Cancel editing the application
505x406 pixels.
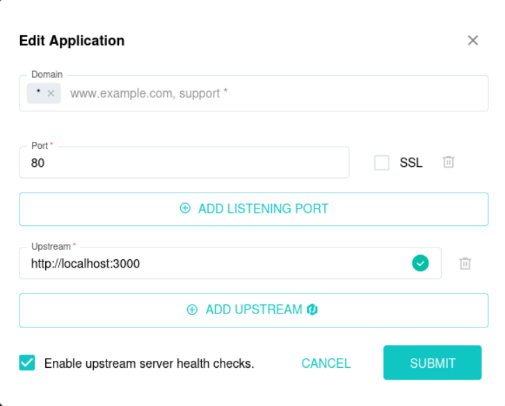[326, 363]
